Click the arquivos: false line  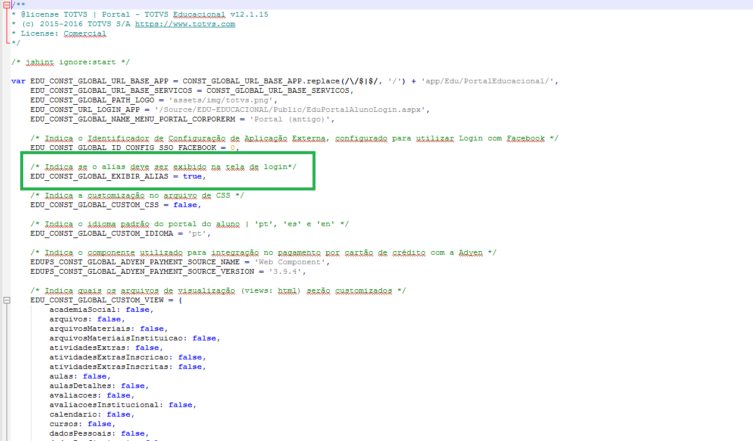(x=88, y=320)
